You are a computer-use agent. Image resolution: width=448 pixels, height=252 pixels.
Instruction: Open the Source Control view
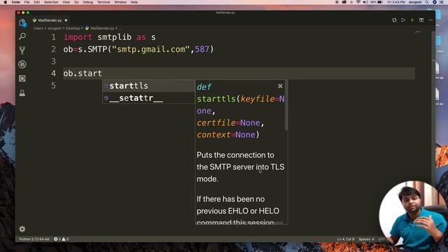22,50
